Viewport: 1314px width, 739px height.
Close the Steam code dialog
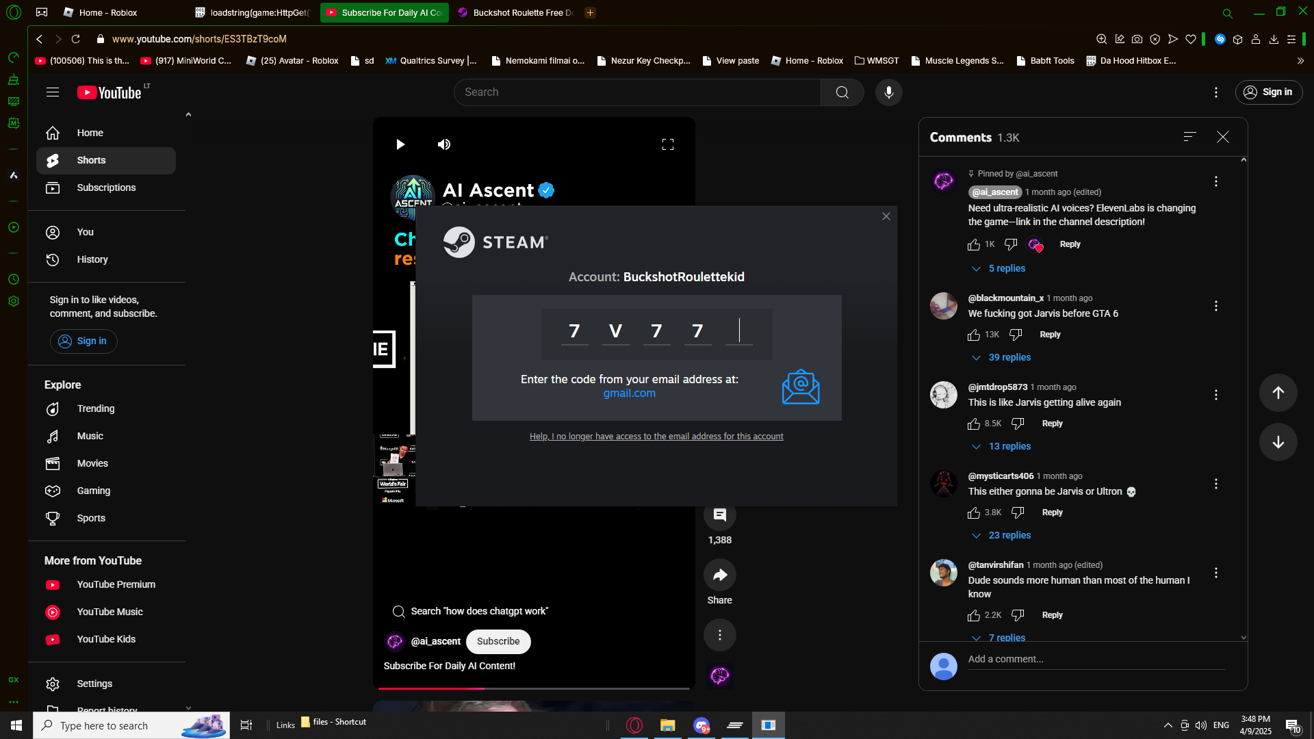tap(886, 216)
